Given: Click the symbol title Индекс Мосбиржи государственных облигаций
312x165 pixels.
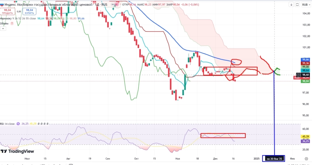Looking at the screenshot, I should pos(49,5).
